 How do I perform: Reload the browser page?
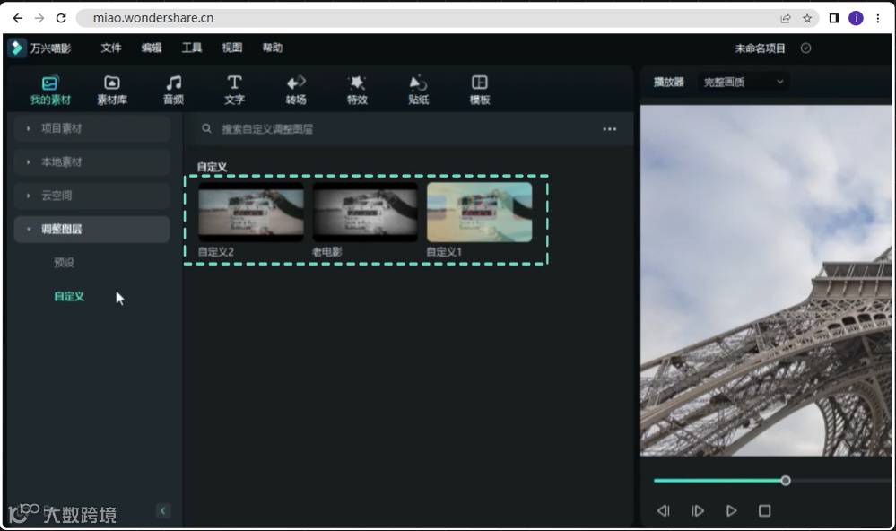[x=61, y=18]
